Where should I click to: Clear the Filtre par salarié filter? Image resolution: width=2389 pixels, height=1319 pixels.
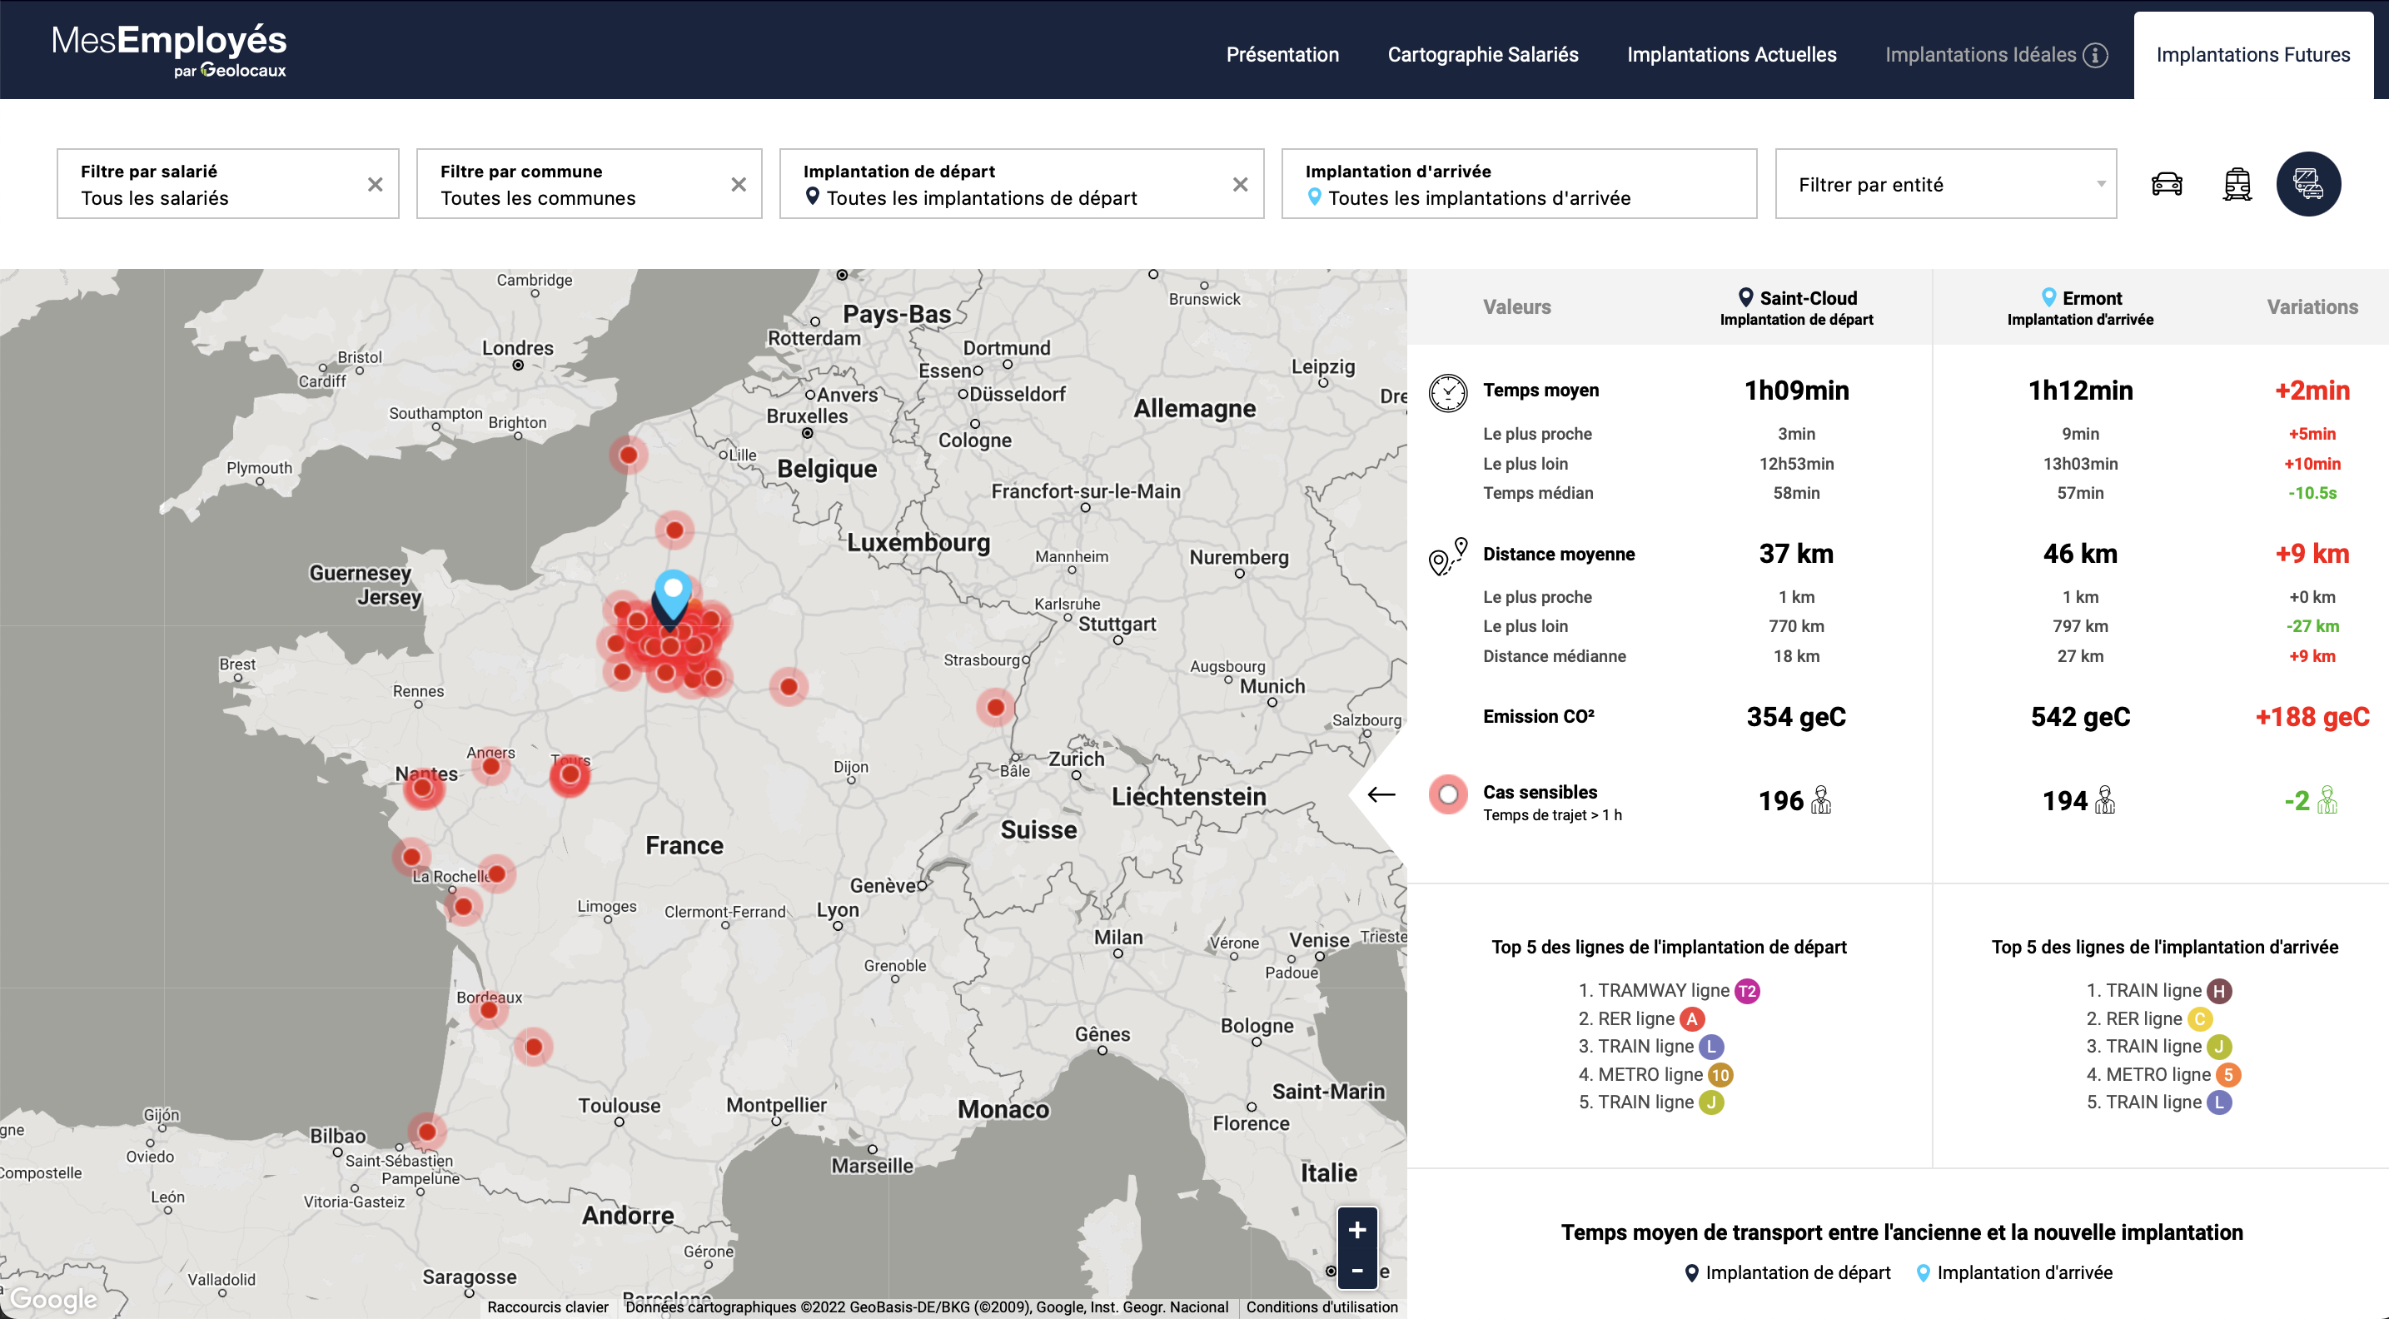point(375,185)
